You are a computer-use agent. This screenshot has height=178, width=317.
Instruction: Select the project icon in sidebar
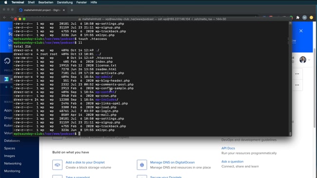6,79
